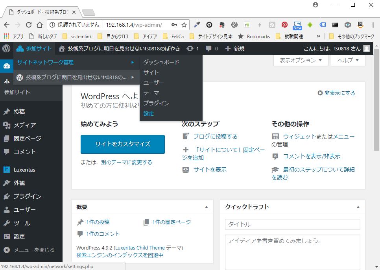Click the WordPress logo in admin bar
380x270 pixels.
6,48
